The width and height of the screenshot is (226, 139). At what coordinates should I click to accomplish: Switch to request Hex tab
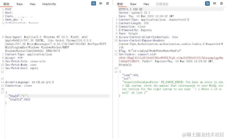click(33, 4)
